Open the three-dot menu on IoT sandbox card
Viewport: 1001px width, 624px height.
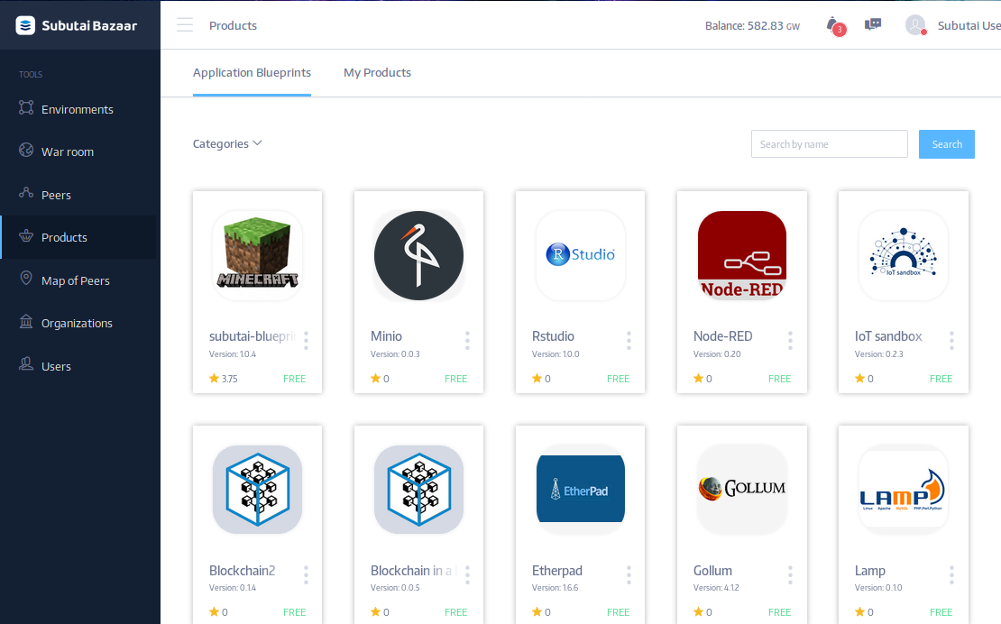[x=951, y=340]
